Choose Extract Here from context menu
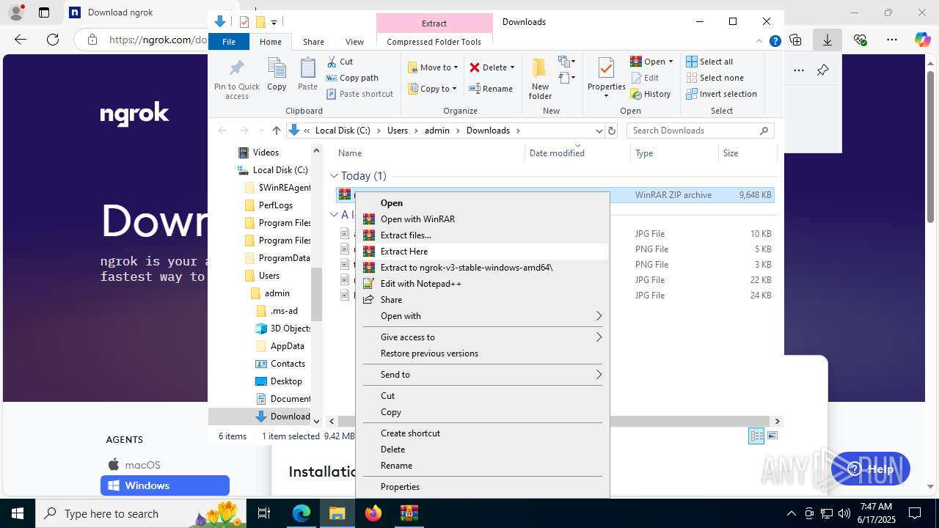939x528 pixels. (x=482, y=252)
